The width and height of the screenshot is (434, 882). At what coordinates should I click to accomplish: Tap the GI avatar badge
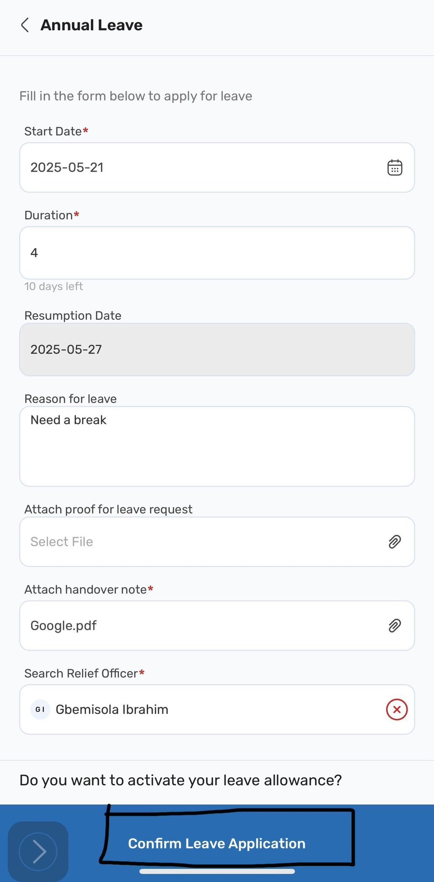pyautogui.click(x=40, y=709)
